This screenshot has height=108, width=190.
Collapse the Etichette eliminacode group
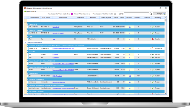[28, 79]
